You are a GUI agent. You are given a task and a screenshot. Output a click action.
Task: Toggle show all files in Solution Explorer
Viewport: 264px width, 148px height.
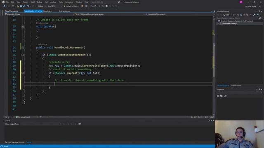(247, 15)
